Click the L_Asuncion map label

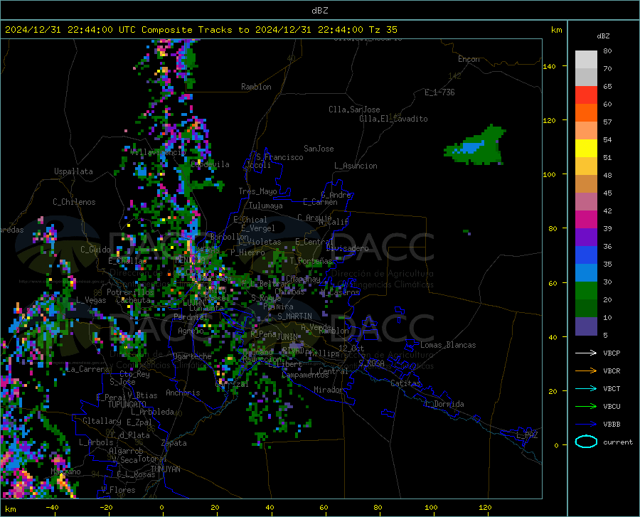(356, 166)
